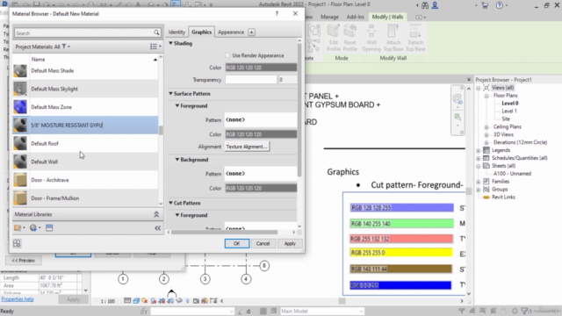Click the Background color swatch
This screenshot has width=562, height=316.
click(261, 188)
